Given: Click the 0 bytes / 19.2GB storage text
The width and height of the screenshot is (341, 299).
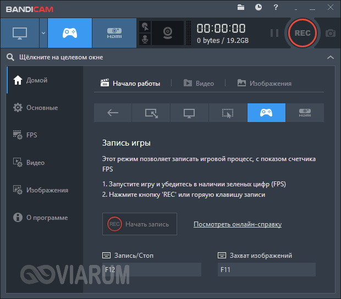Looking at the screenshot, I should [x=223, y=41].
